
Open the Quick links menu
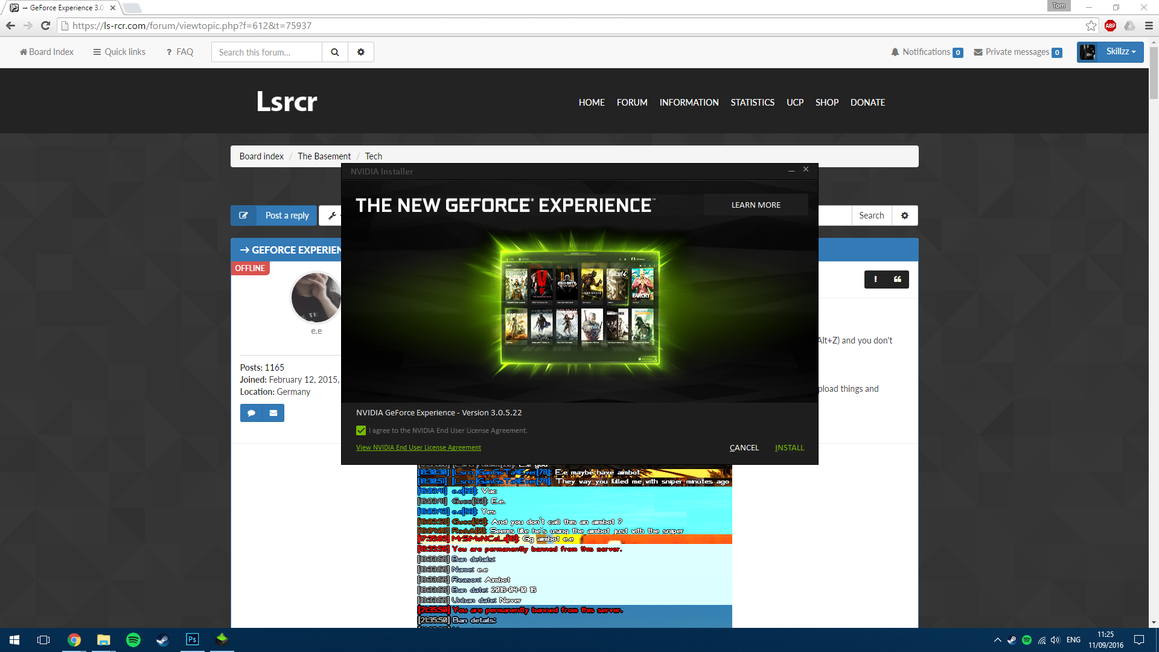click(119, 52)
